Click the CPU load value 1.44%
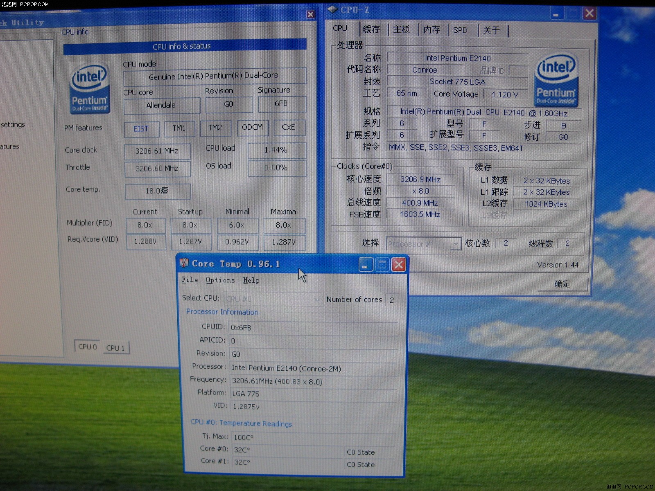Image resolution: width=655 pixels, height=491 pixels. (x=276, y=150)
